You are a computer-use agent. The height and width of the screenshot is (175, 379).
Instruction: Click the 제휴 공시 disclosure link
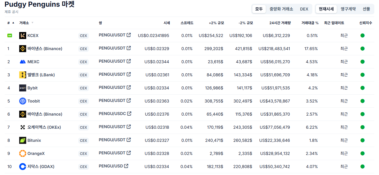coord(11,12)
